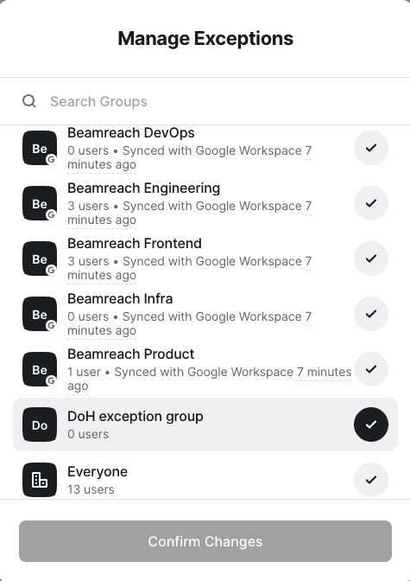410x581 pixels.
Task: Toggle the Beamreach Frontend checkmark
Action: (x=371, y=259)
